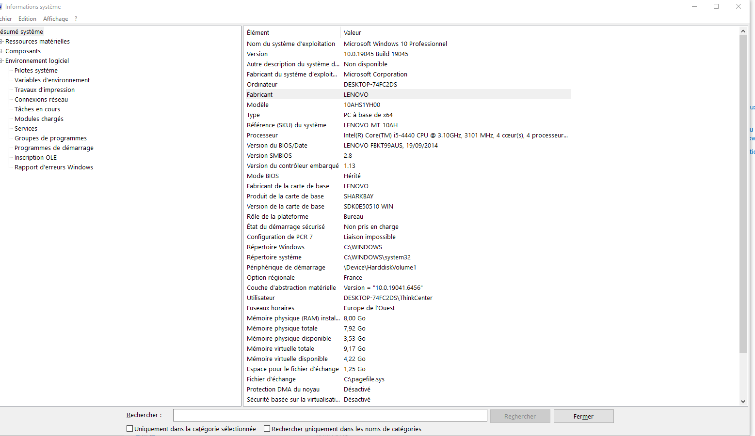Screen dimensions: 755x436
Task: Select the Protection DMA du noyau row
Action: [407, 389]
